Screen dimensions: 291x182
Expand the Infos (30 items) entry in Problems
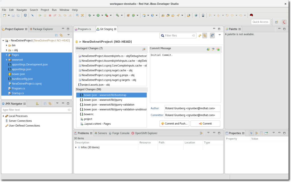click(76, 147)
